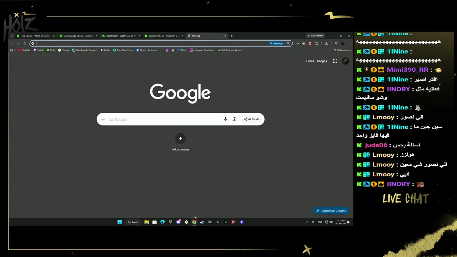This screenshot has height=257, width=457.
Task: Open the volume icon in system tray
Action: 331,222
